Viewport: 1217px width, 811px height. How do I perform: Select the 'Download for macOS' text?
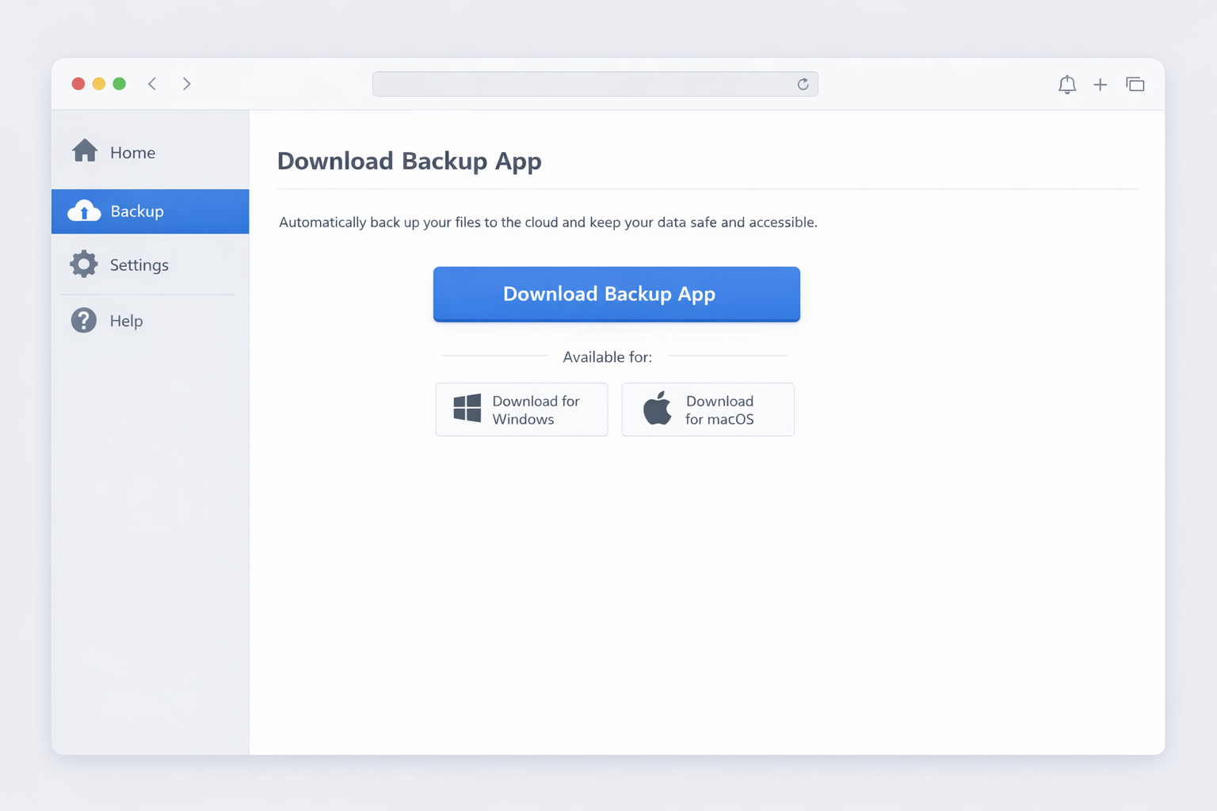click(x=719, y=410)
